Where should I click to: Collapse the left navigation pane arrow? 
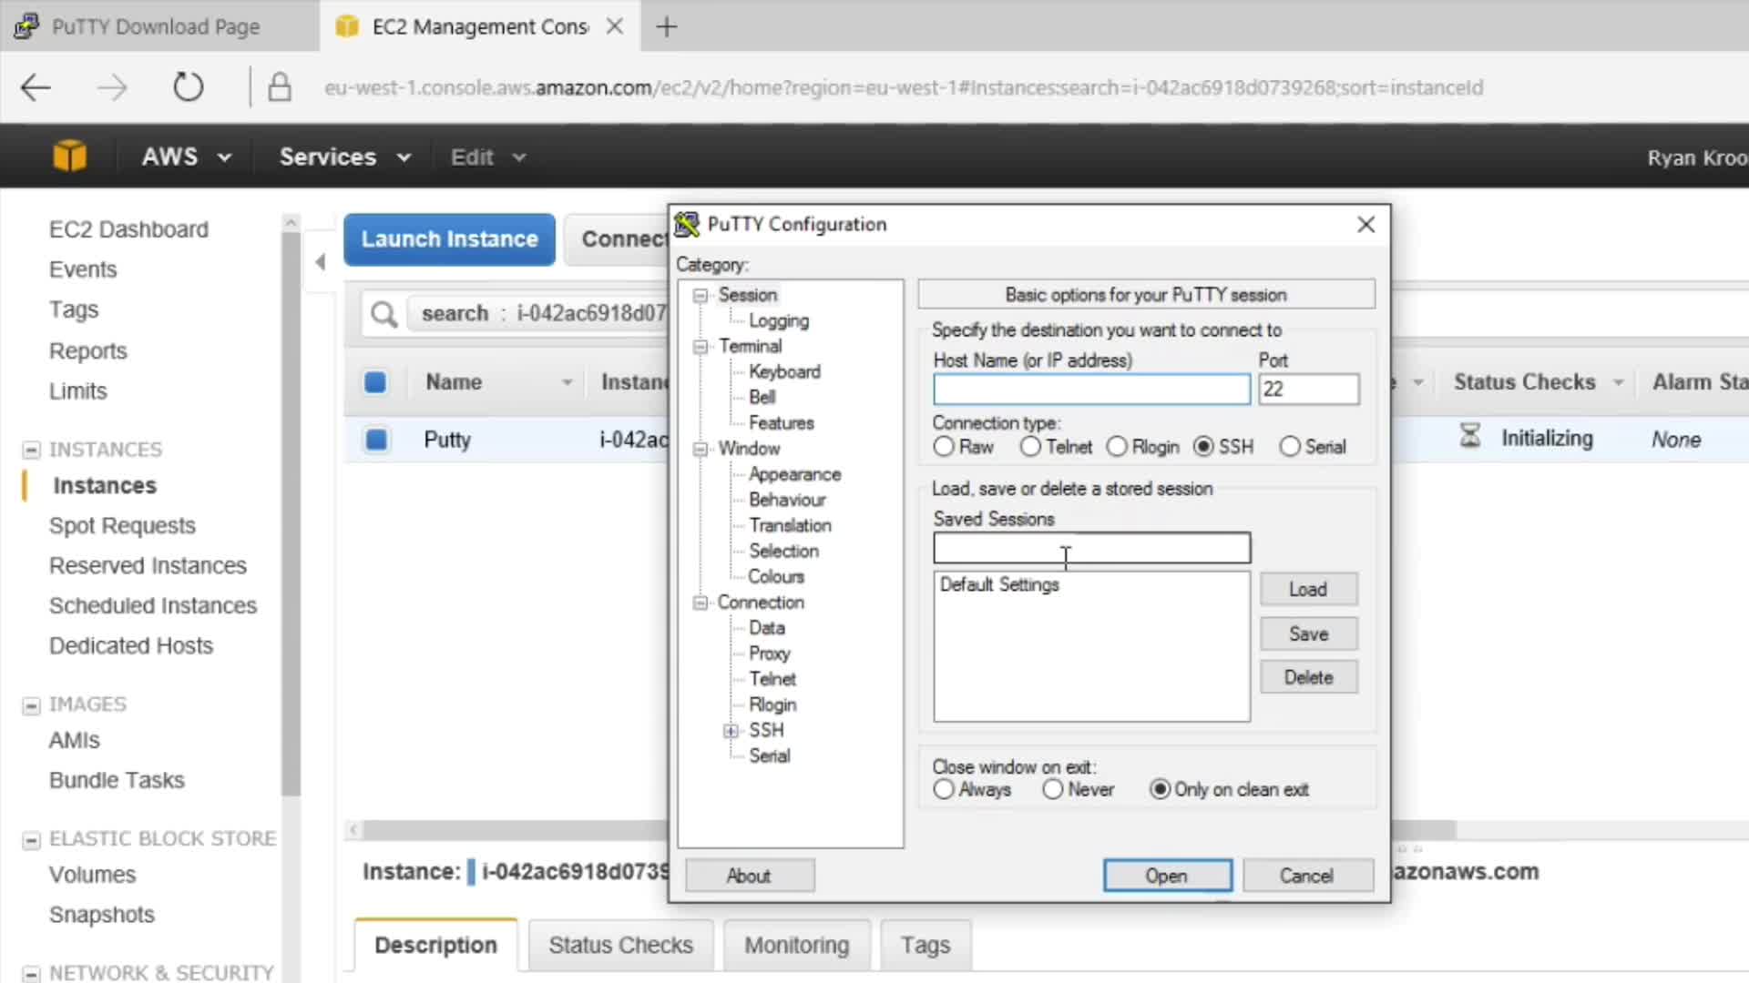320,263
